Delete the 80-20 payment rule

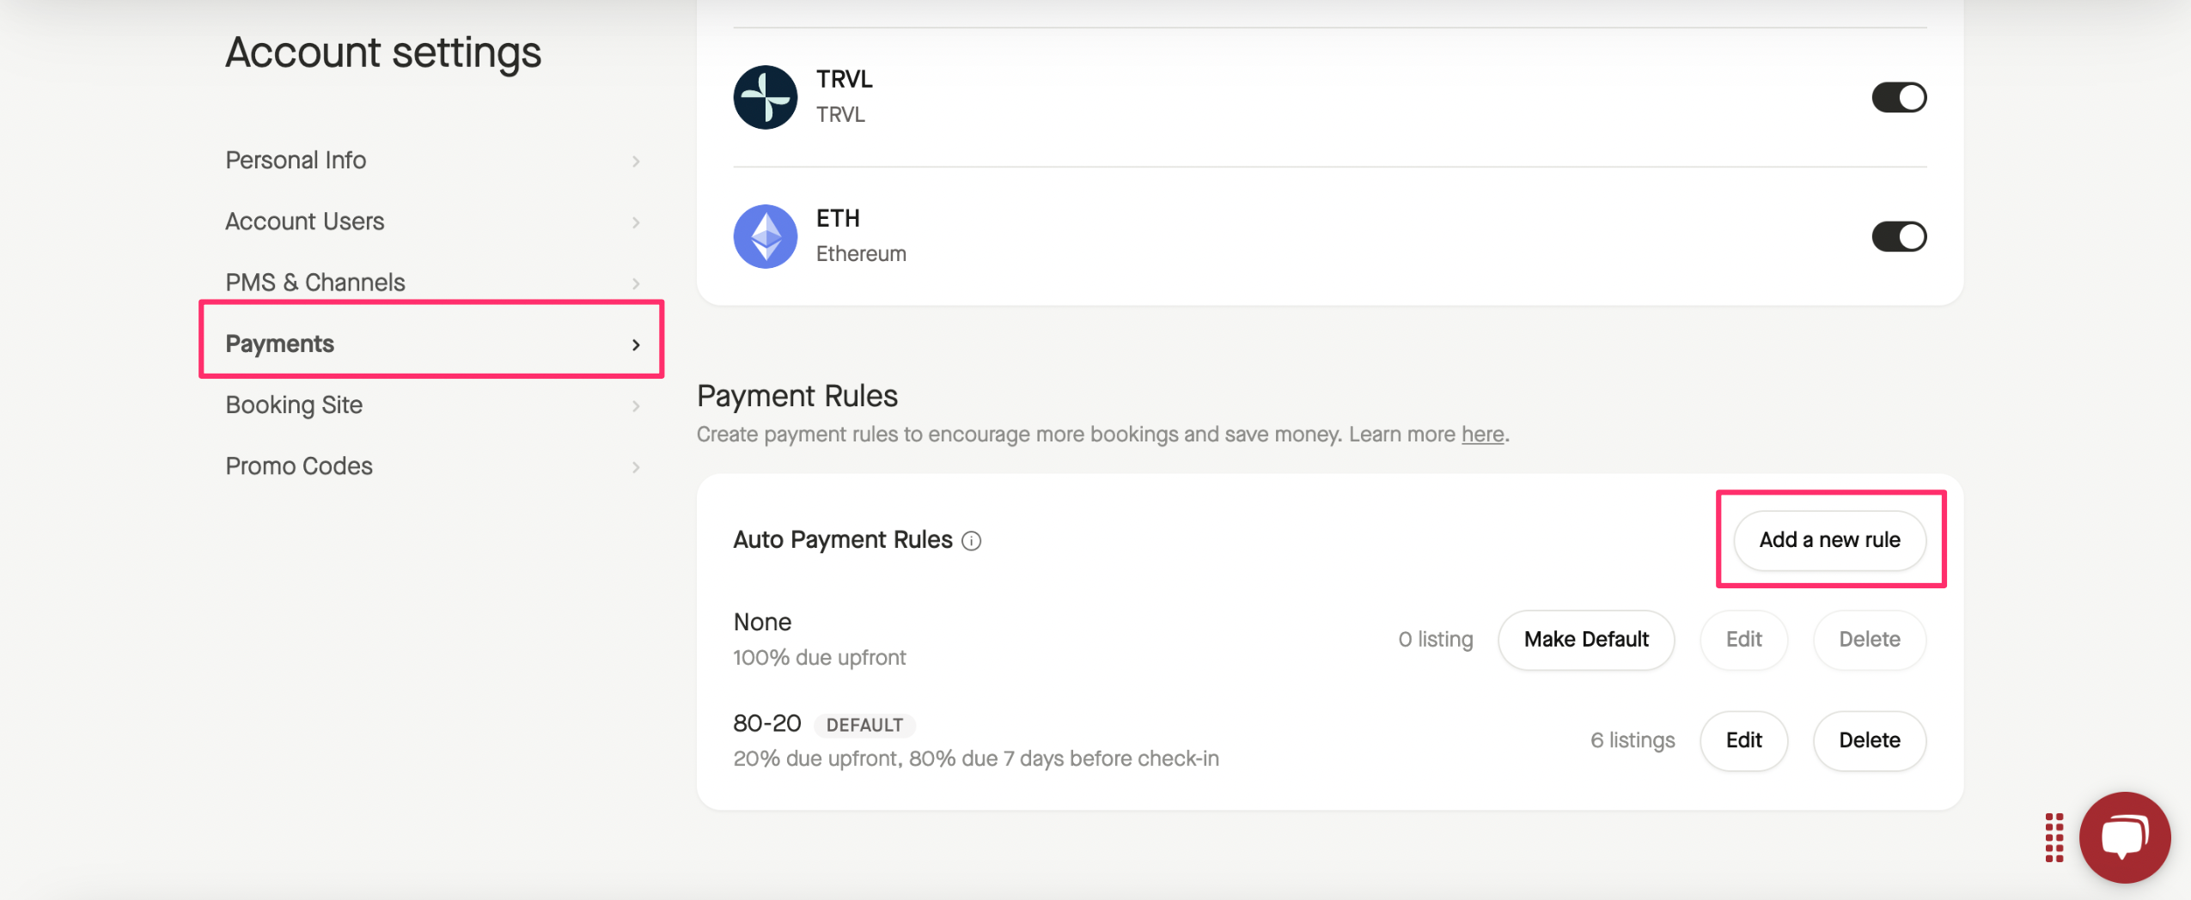pyautogui.click(x=1869, y=740)
